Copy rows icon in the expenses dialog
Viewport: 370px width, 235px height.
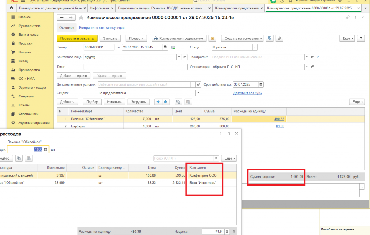pos(19,158)
